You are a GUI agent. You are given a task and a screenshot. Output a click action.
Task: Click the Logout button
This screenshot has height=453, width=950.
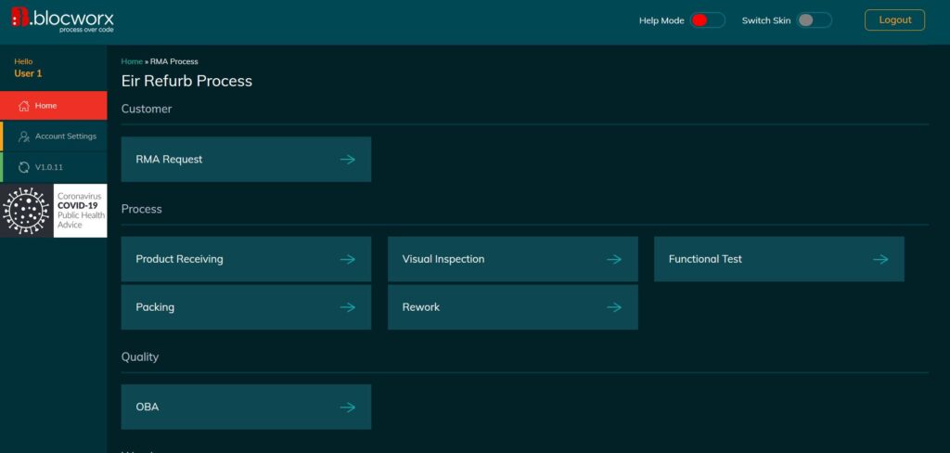[x=895, y=20]
